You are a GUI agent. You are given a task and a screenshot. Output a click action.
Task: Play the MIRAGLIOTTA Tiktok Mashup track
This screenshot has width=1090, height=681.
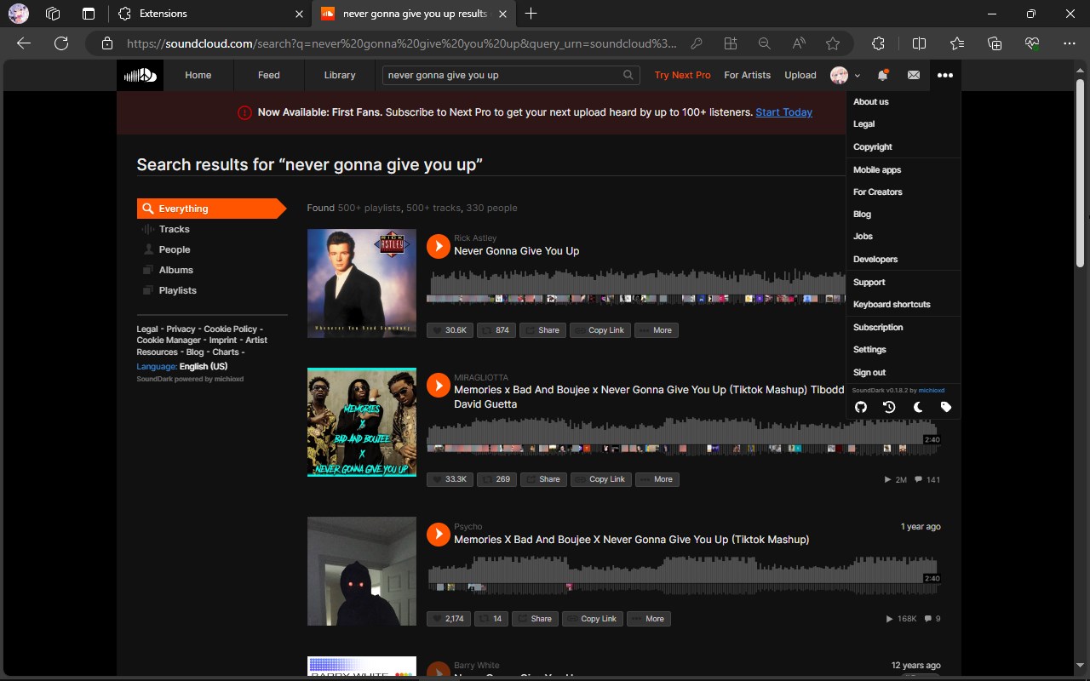[438, 385]
